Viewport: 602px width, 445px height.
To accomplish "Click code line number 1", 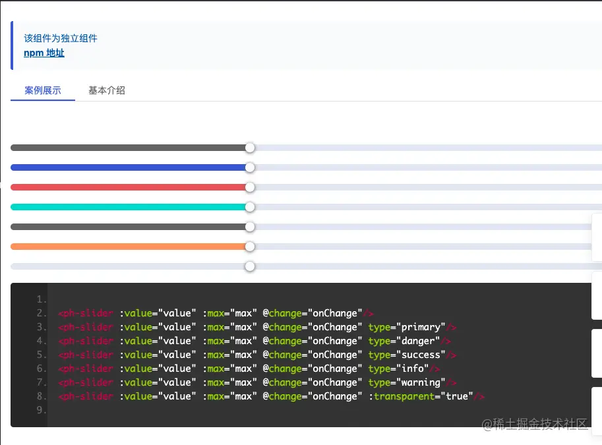I will click(x=42, y=299).
